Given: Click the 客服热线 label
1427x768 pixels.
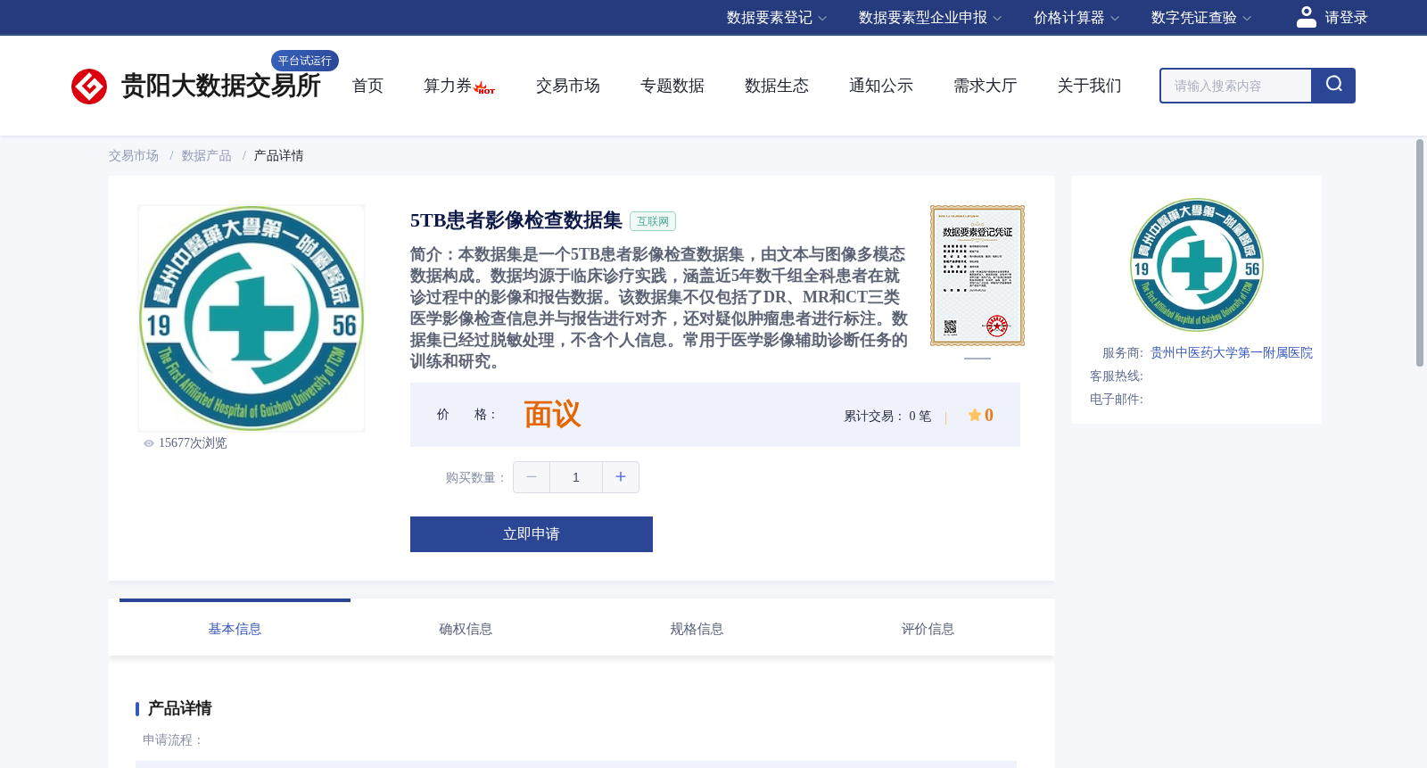Looking at the screenshot, I should pos(1117,376).
